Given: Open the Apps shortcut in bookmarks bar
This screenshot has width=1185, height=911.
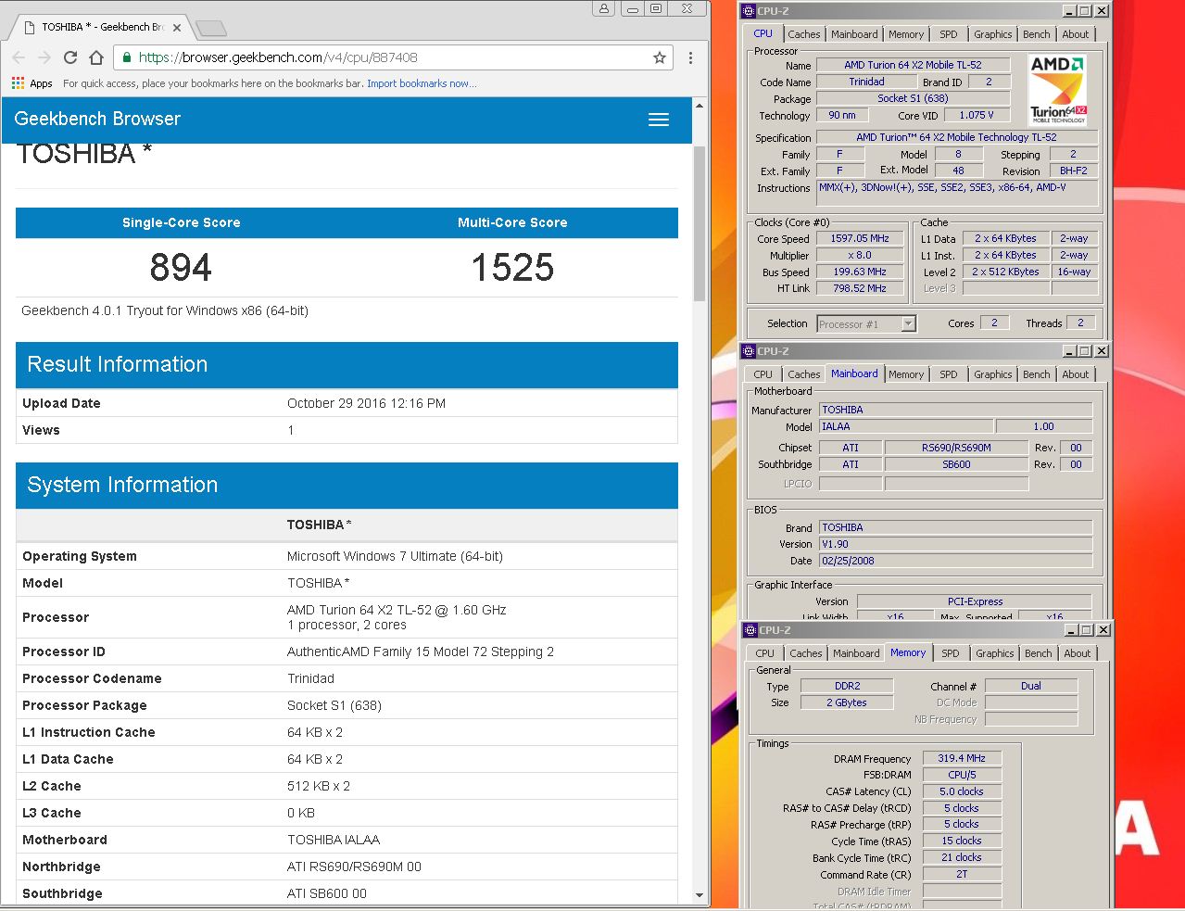Looking at the screenshot, I should tap(32, 83).
